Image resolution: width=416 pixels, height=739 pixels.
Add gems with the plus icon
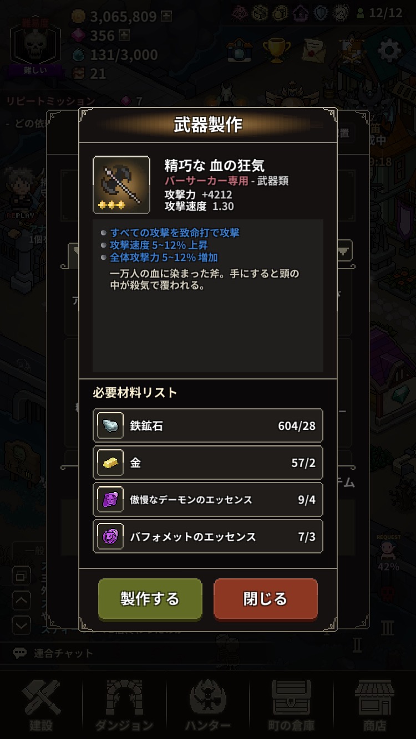[x=125, y=36]
